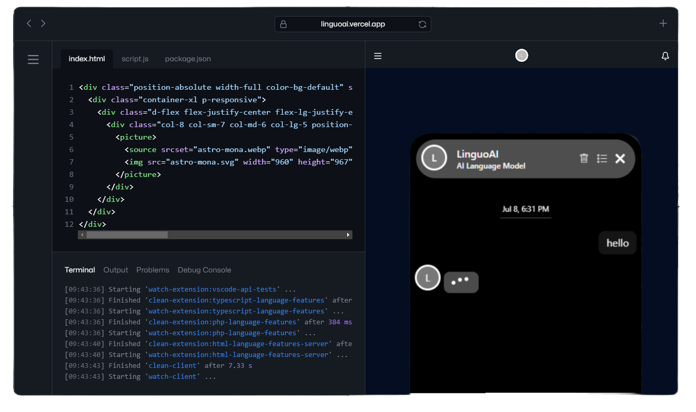The image size is (696, 412).
Task: Click the 'watch-client' terminal entry
Action: pyautogui.click(x=173, y=376)
